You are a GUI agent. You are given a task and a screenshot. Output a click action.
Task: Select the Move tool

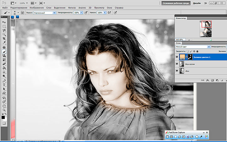4,22
